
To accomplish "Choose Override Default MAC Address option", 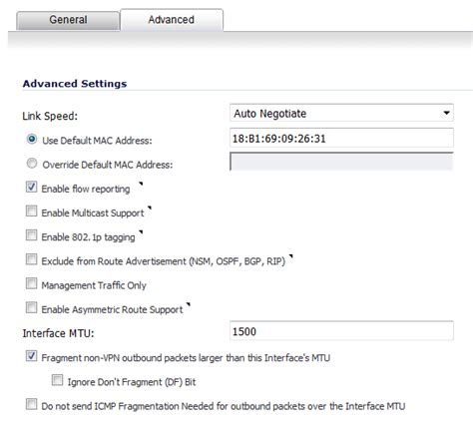I will click(x=32, y=164).
